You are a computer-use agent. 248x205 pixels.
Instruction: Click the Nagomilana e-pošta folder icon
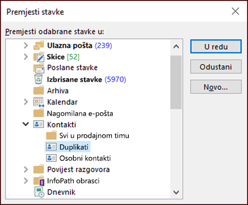[39, 113]
